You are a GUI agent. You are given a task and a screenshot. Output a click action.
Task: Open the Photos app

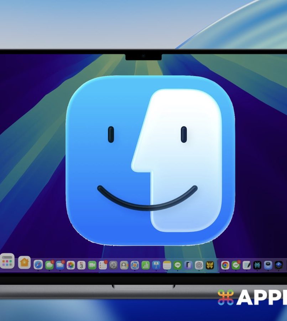tap(71, 265)
